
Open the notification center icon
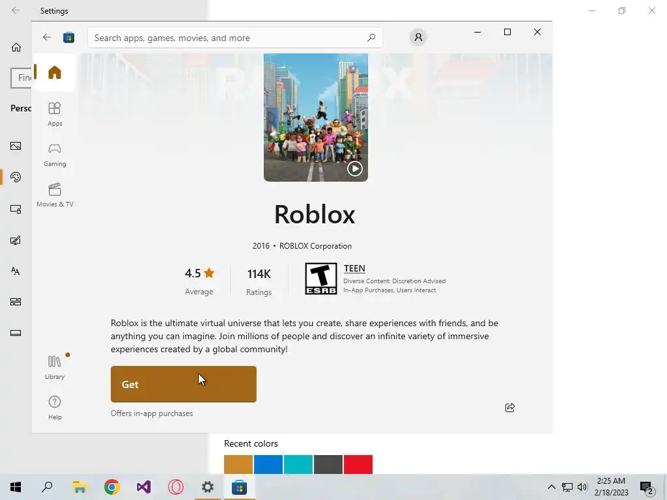point(647,487)
